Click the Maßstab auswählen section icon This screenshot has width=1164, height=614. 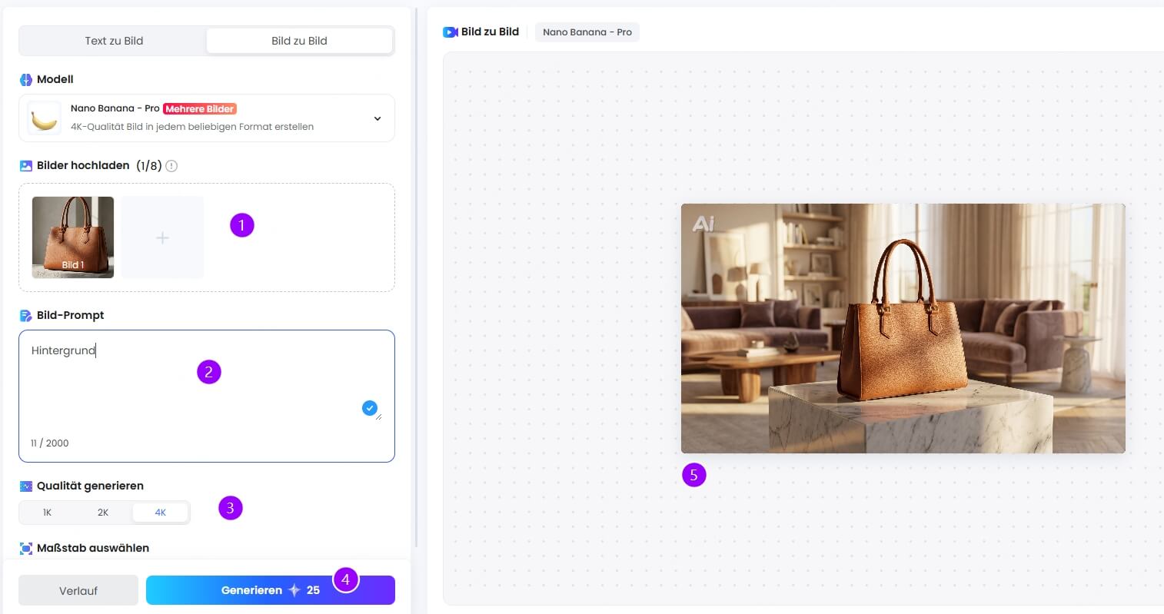coord(26,549)
